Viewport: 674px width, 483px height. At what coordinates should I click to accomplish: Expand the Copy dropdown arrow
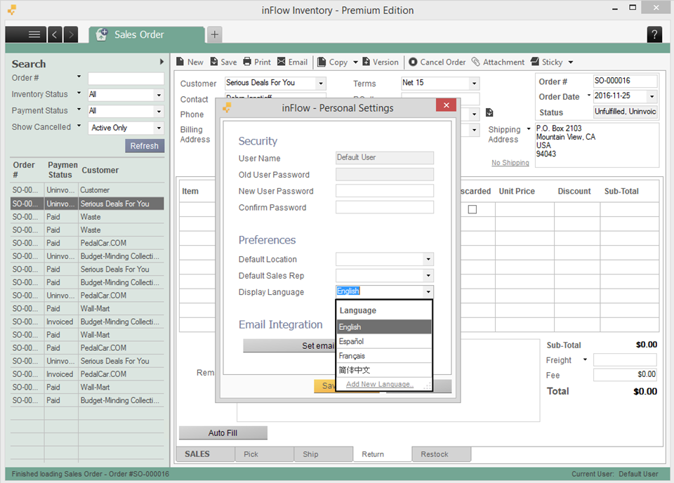tap(355, 62)
